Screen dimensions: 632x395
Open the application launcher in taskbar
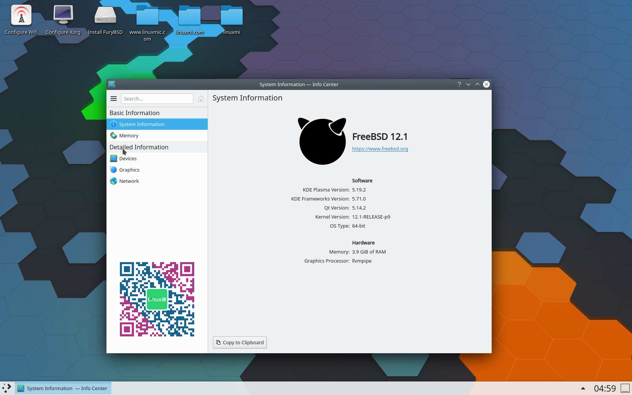7,388
